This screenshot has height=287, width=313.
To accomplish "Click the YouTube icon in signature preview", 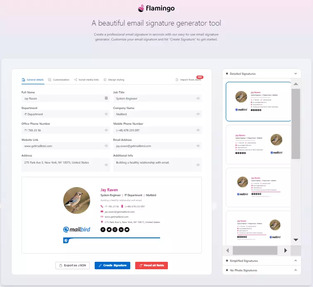I will click(x=127, y=230).
